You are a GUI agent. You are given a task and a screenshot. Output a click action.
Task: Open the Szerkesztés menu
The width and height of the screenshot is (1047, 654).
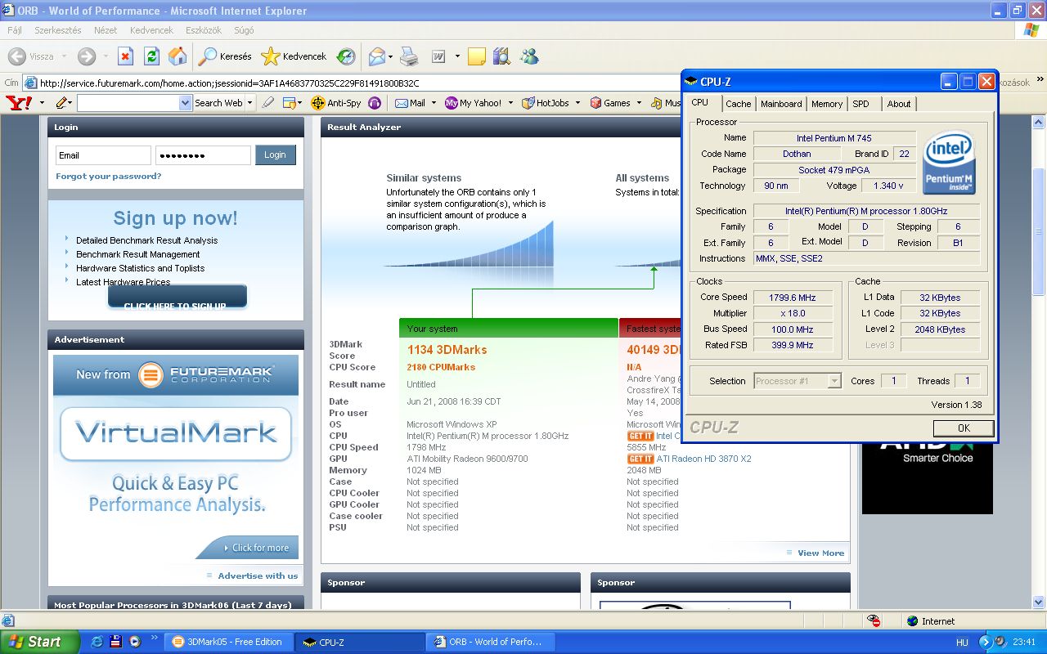point(57,30)
